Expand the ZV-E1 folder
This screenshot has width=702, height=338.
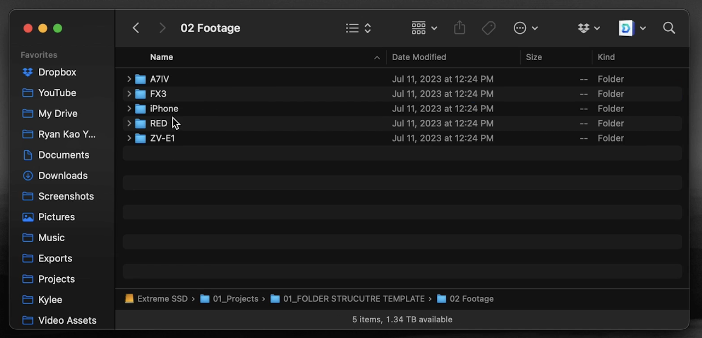coord(129,138)
